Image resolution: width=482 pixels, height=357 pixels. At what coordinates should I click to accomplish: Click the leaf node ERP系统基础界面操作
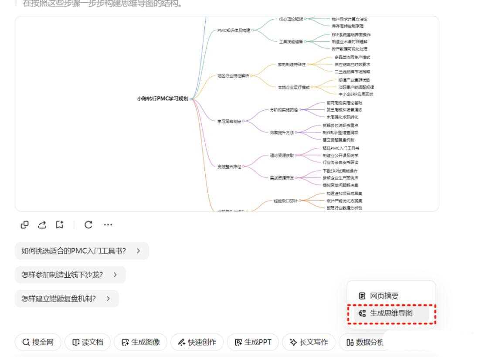351,35
